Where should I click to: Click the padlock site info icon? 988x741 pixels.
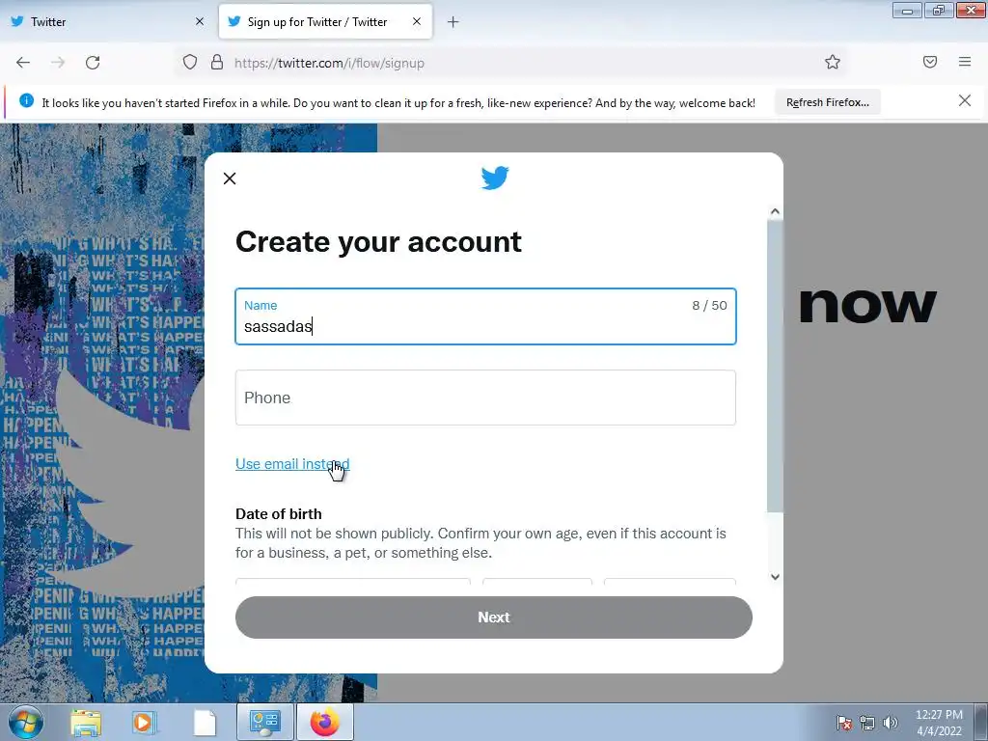tap(217, 63)
